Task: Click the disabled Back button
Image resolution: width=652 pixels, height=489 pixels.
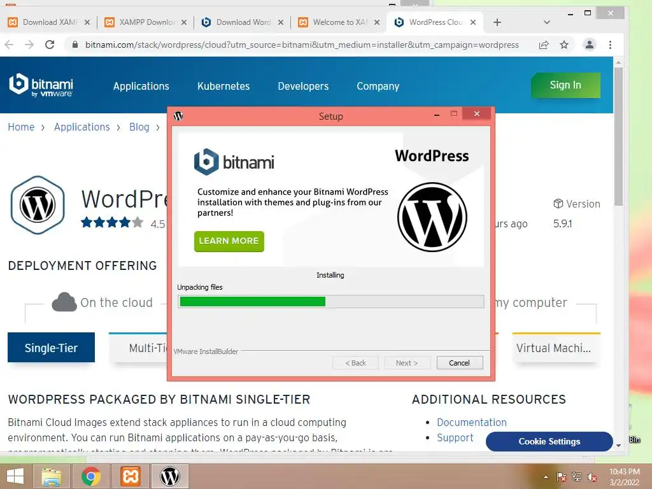Action: pyautogui.click(x=355, y=362)
